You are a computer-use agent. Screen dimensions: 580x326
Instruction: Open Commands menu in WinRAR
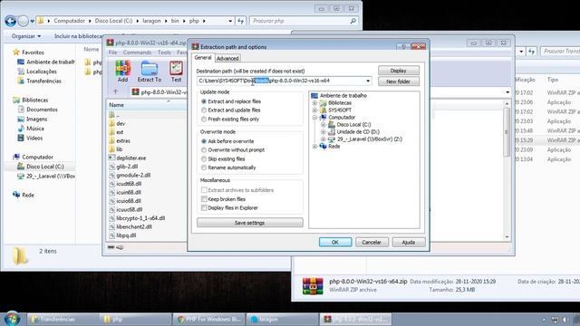pos(137,53)
